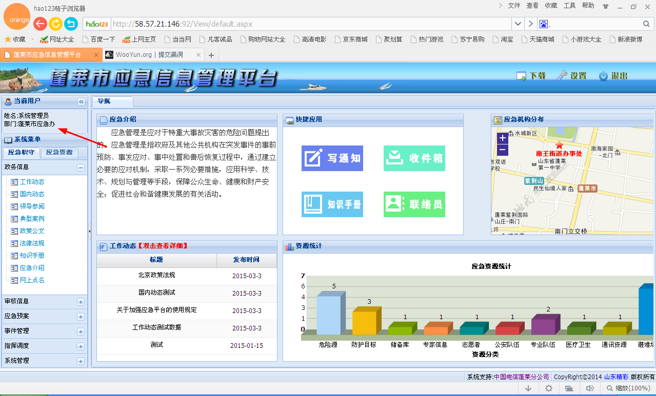Viewport: 656px width, 396px height.
Task: Open the address bar URL history dropdown
Action: 518,24
